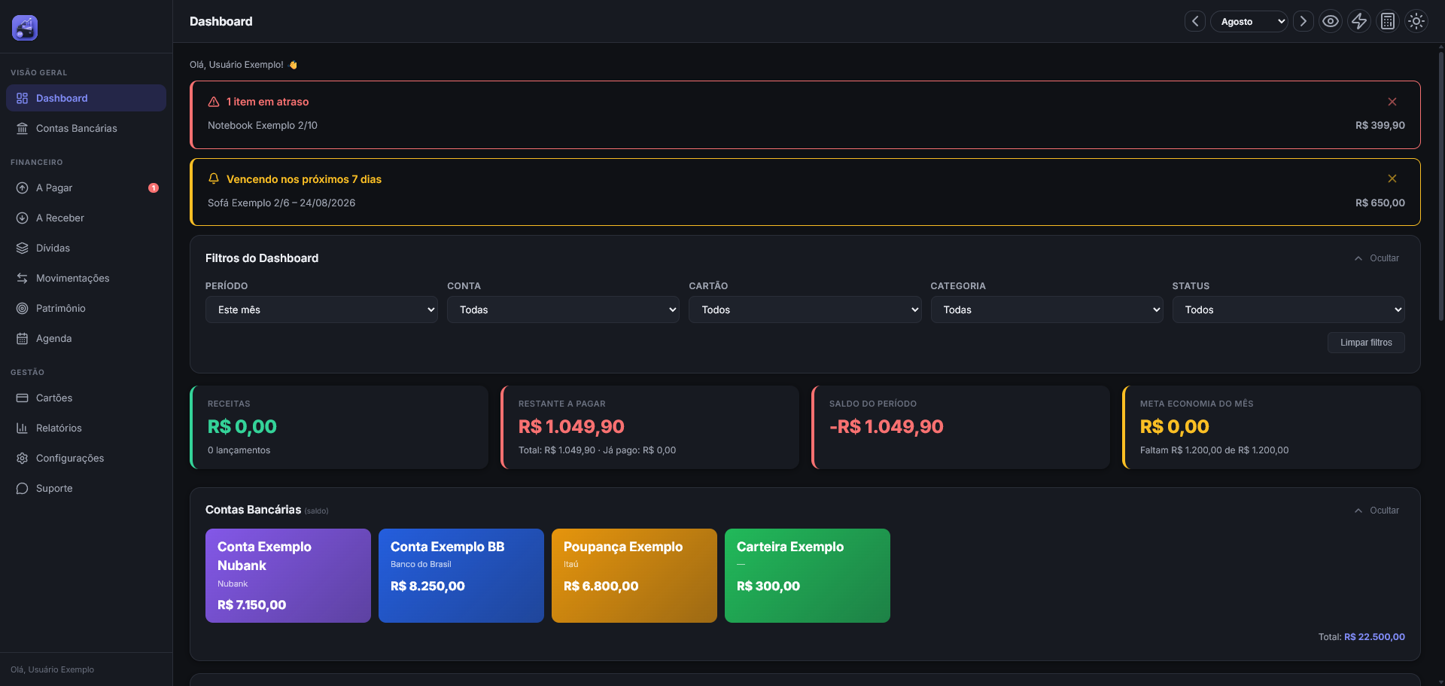This screenshot has width=1445, height=686.
Task: Open the Período dropdown
Action: pos(321,309)
